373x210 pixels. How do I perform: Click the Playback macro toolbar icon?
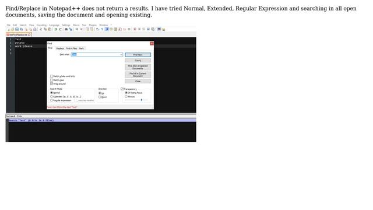[x=144, y=29]
